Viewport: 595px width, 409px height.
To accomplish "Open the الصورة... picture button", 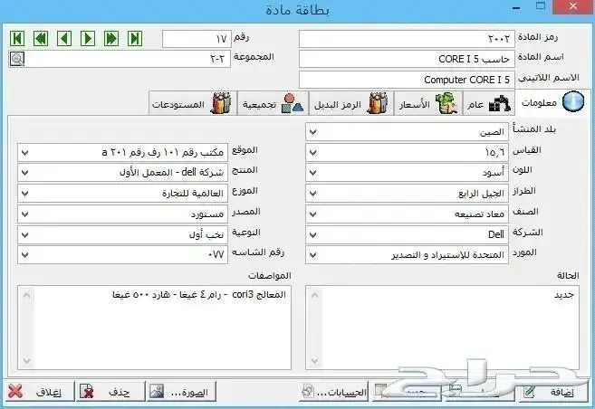I will click(x=181, y=391).
